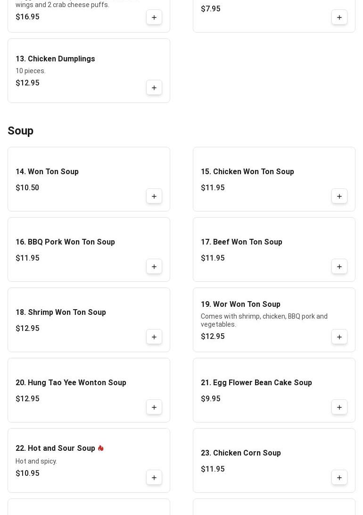Add Chicken Won Ton Soup to cart
This screenshot has height=515, width=363.
[339, 196]
